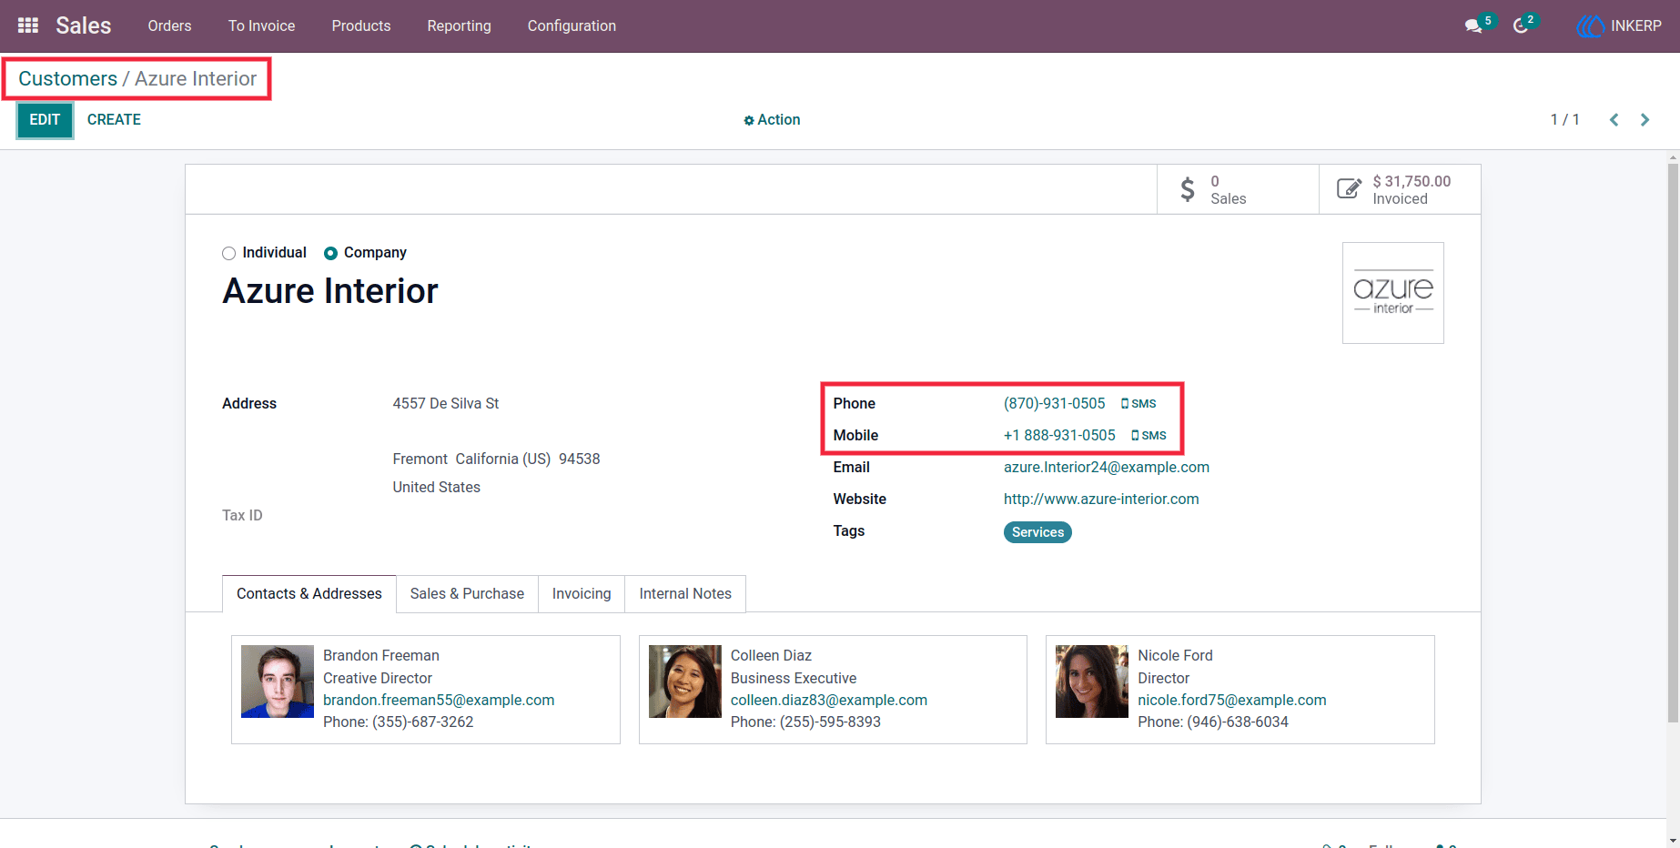Click the dollar sign Sales stat icon
This screenshot has height=848, width=1680.
click(x=1187, y=189)
